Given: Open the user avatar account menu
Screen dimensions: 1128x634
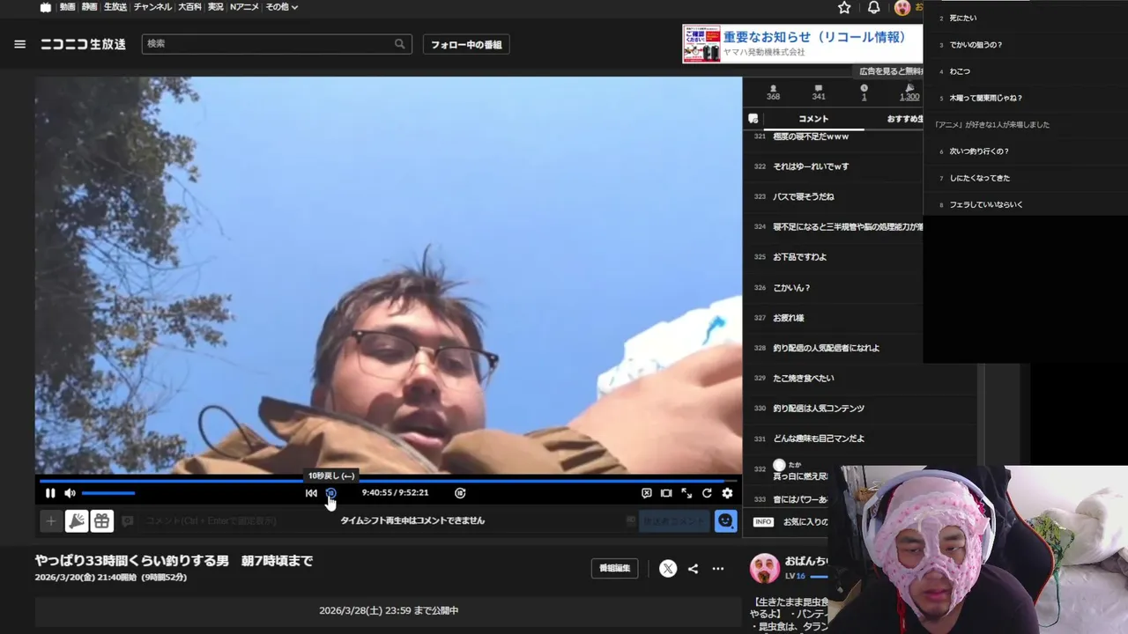Looking at the screenshot, I should (902, 8).
